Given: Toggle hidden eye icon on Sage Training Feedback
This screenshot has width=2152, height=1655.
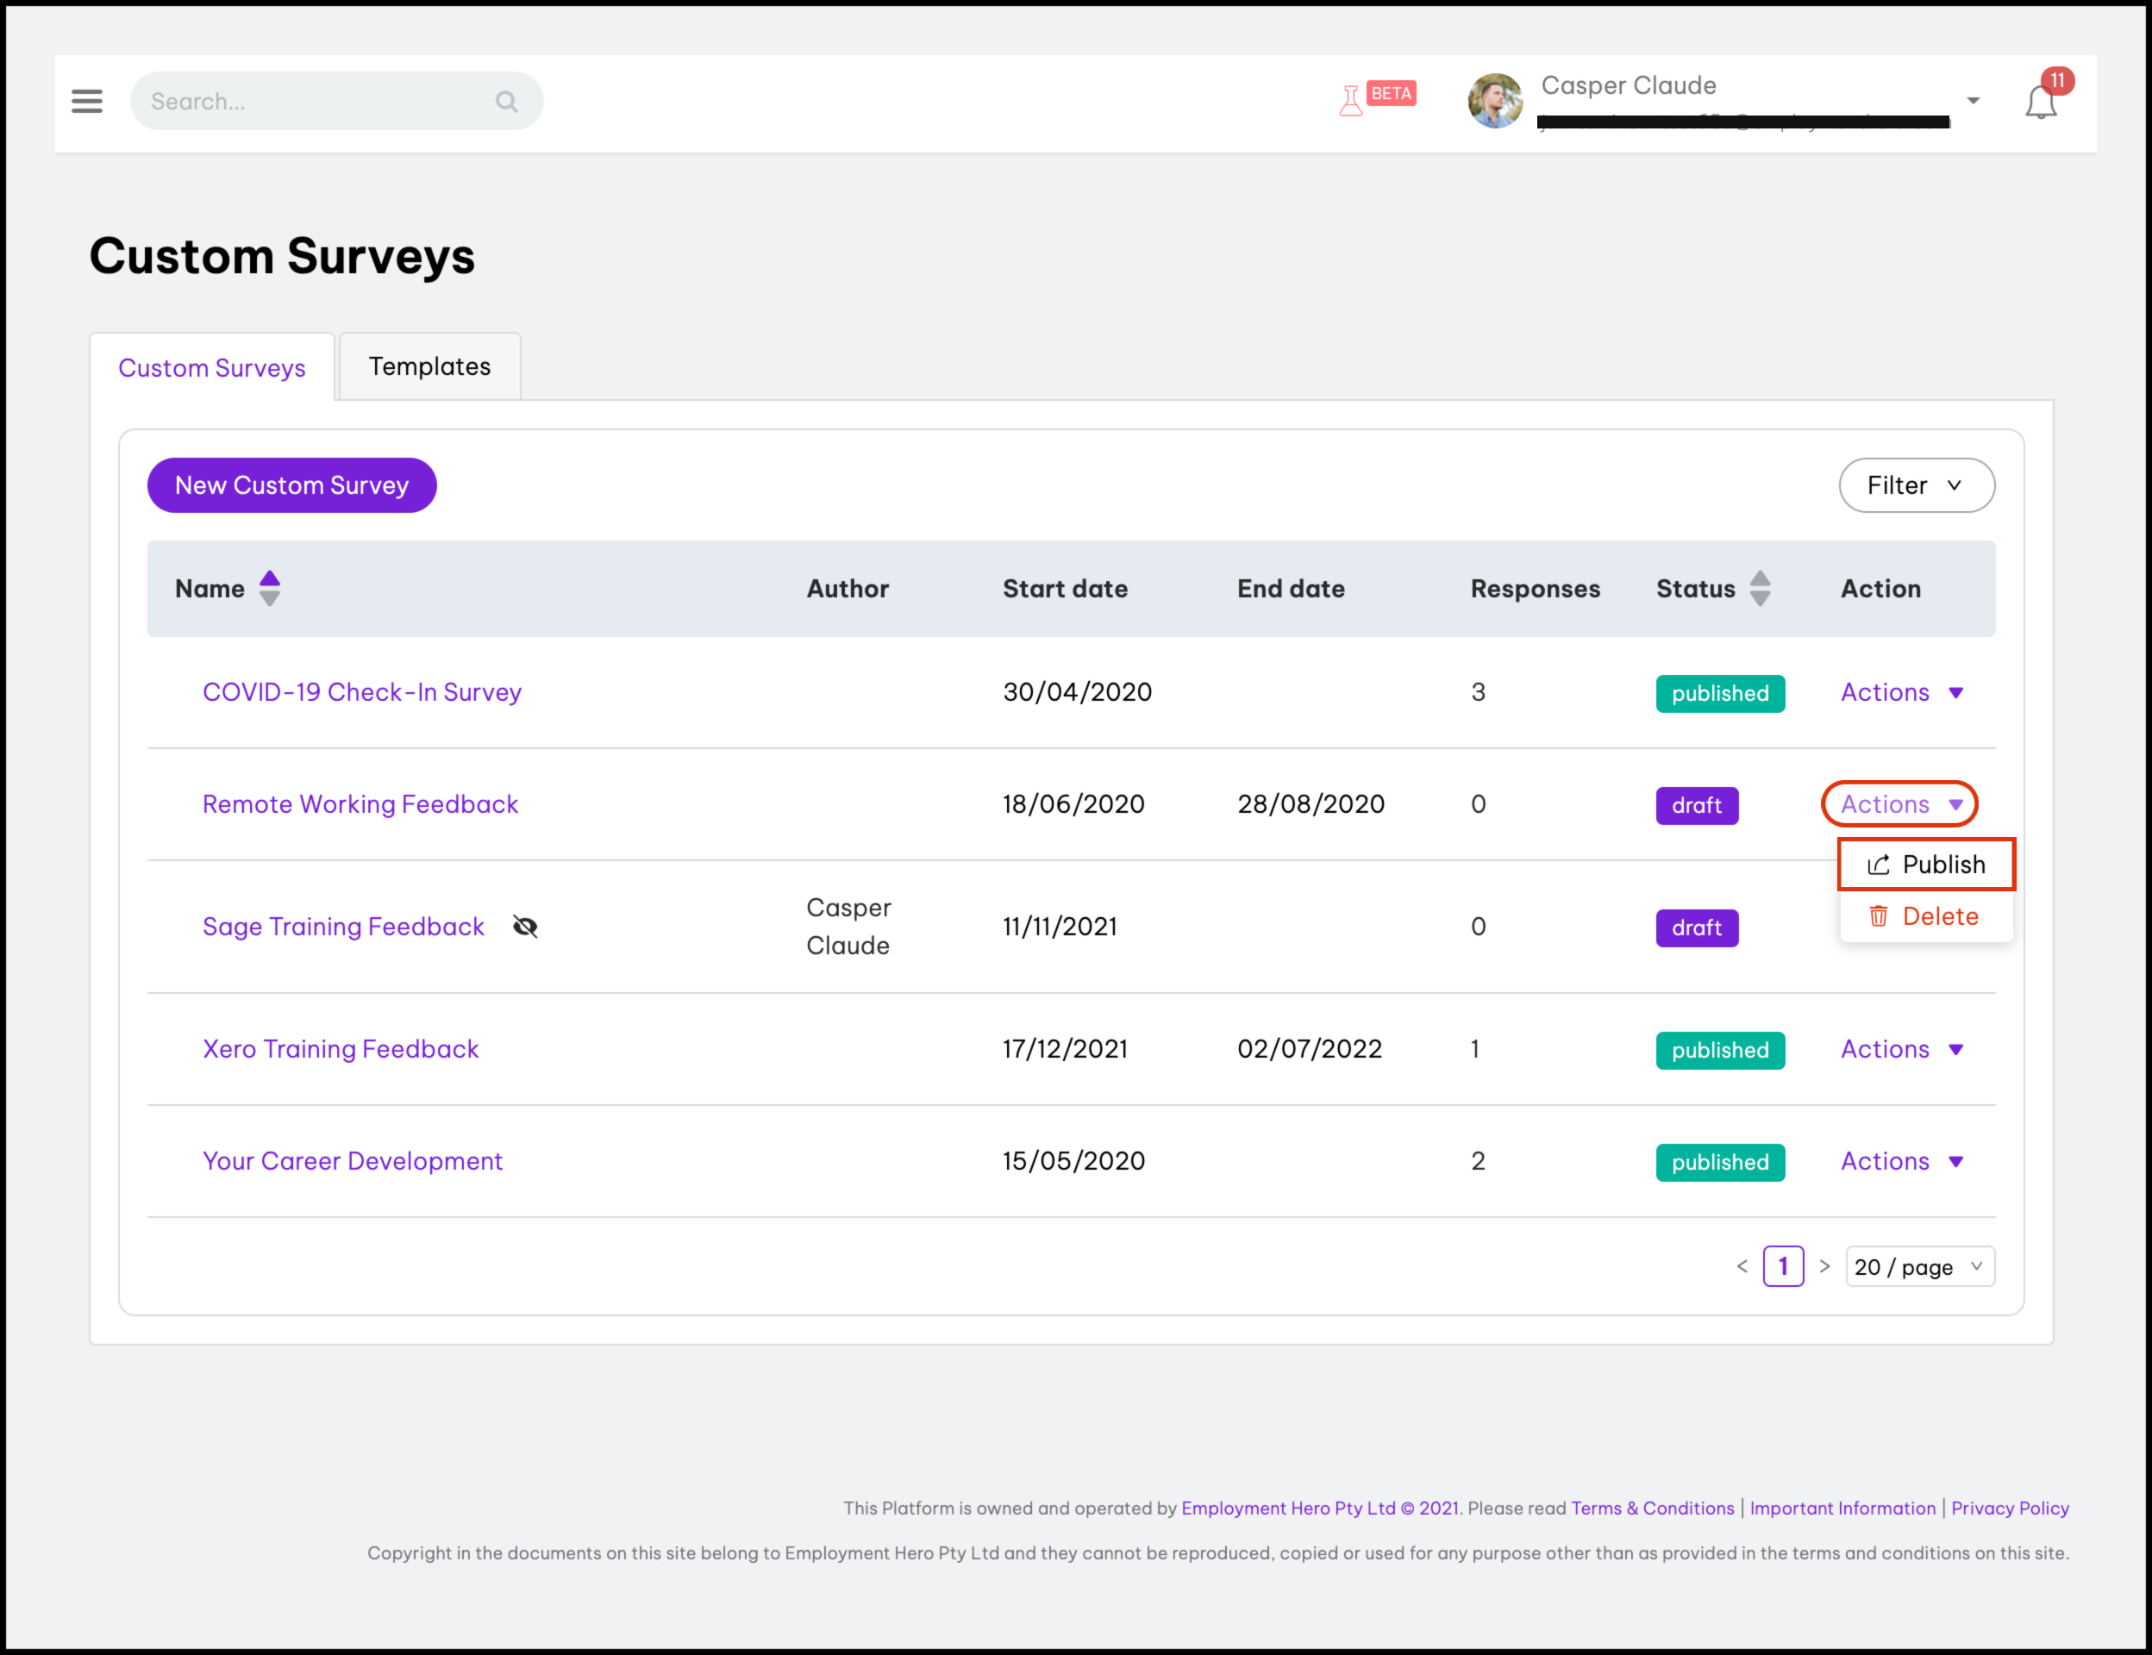Looking at the screenshot, I should click(525, 926).
